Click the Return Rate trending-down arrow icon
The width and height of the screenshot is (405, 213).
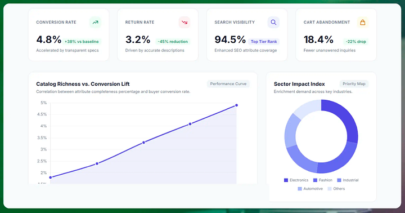tap(184, 22)
